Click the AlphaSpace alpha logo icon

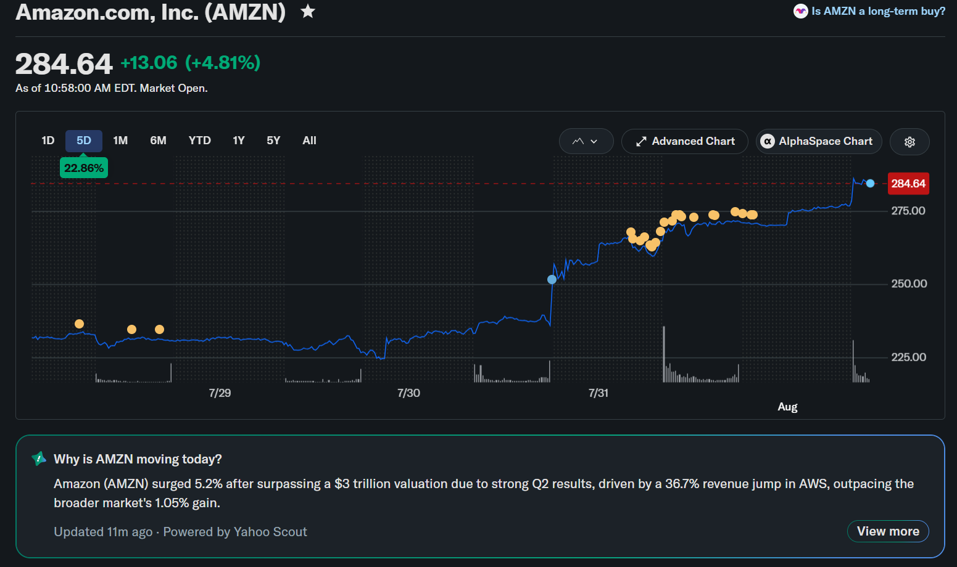pyautogui.click(x=768, y=142)
